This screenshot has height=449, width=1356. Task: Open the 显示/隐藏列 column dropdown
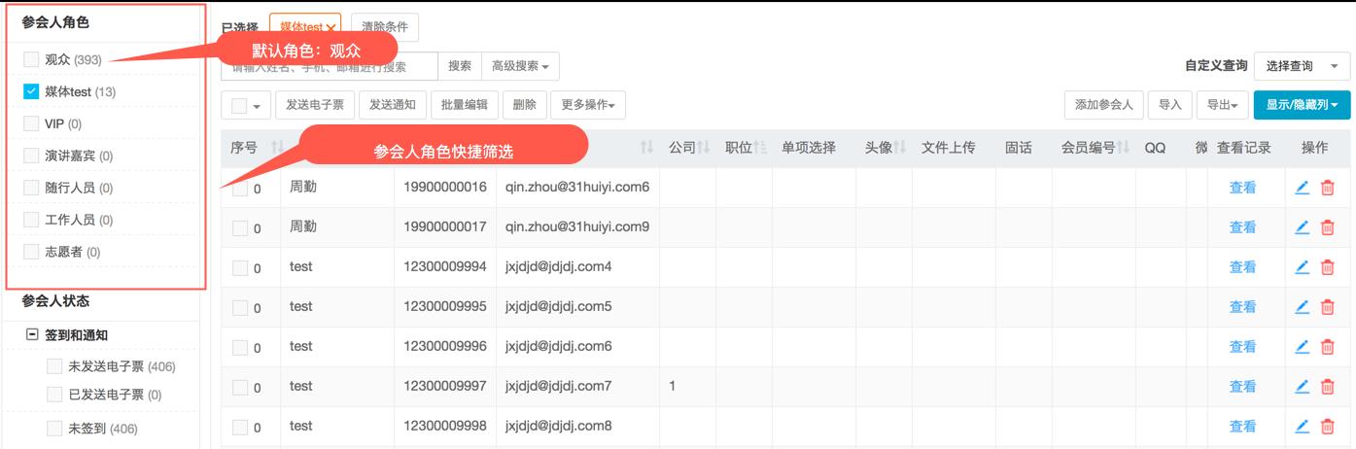tap(1302, 105)
